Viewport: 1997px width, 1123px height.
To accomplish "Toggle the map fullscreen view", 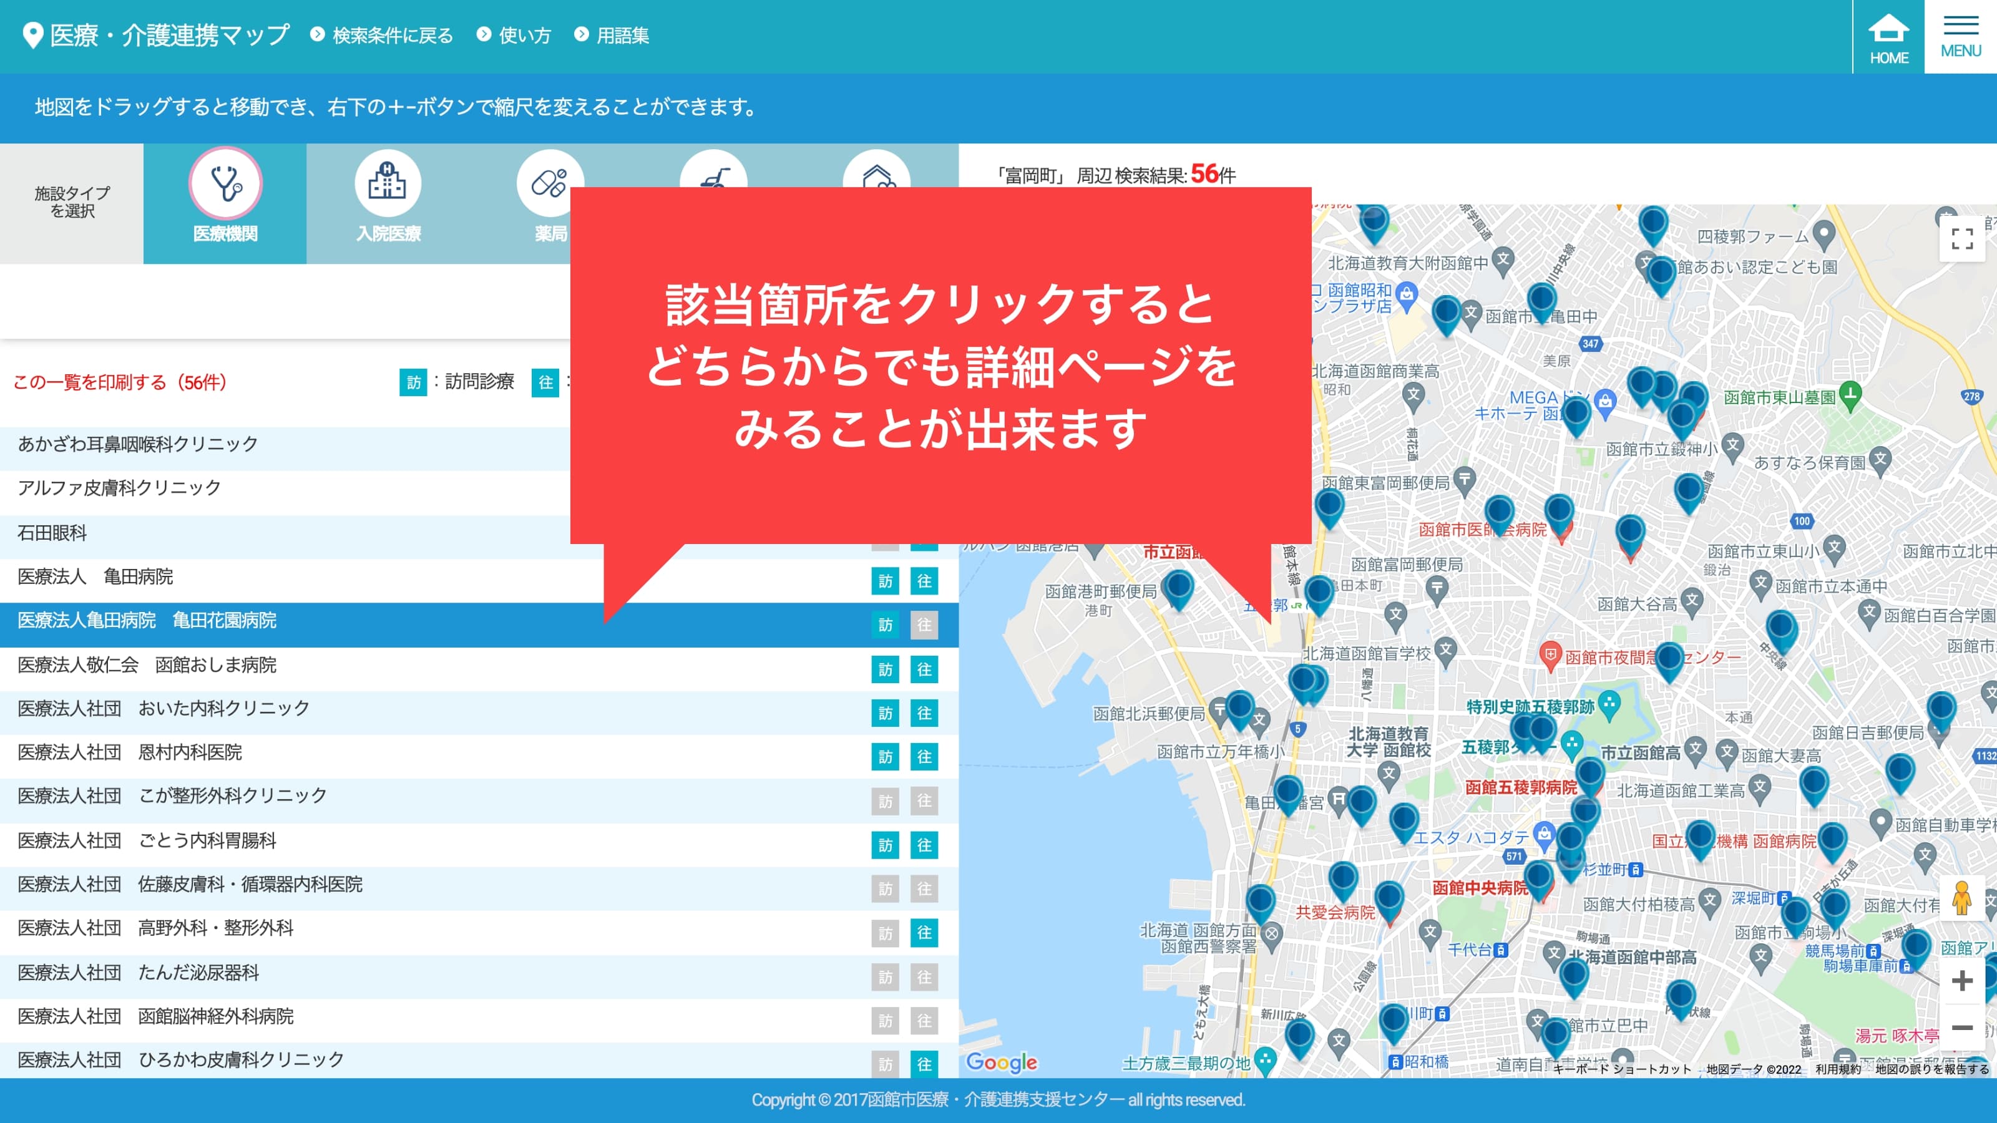I will [1961, 239].
